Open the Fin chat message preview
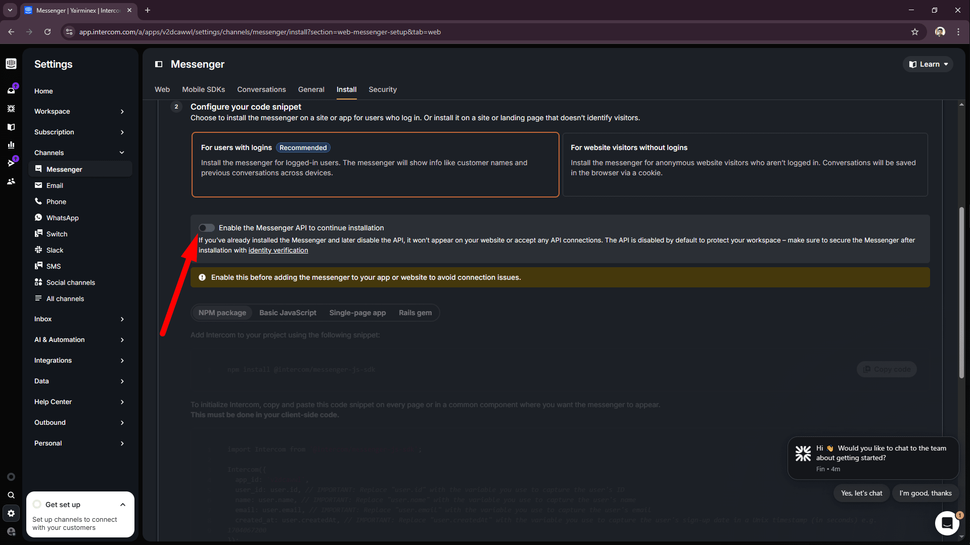Image resolution: width=970 pixels, height=545 pixels. click(873, 458)
